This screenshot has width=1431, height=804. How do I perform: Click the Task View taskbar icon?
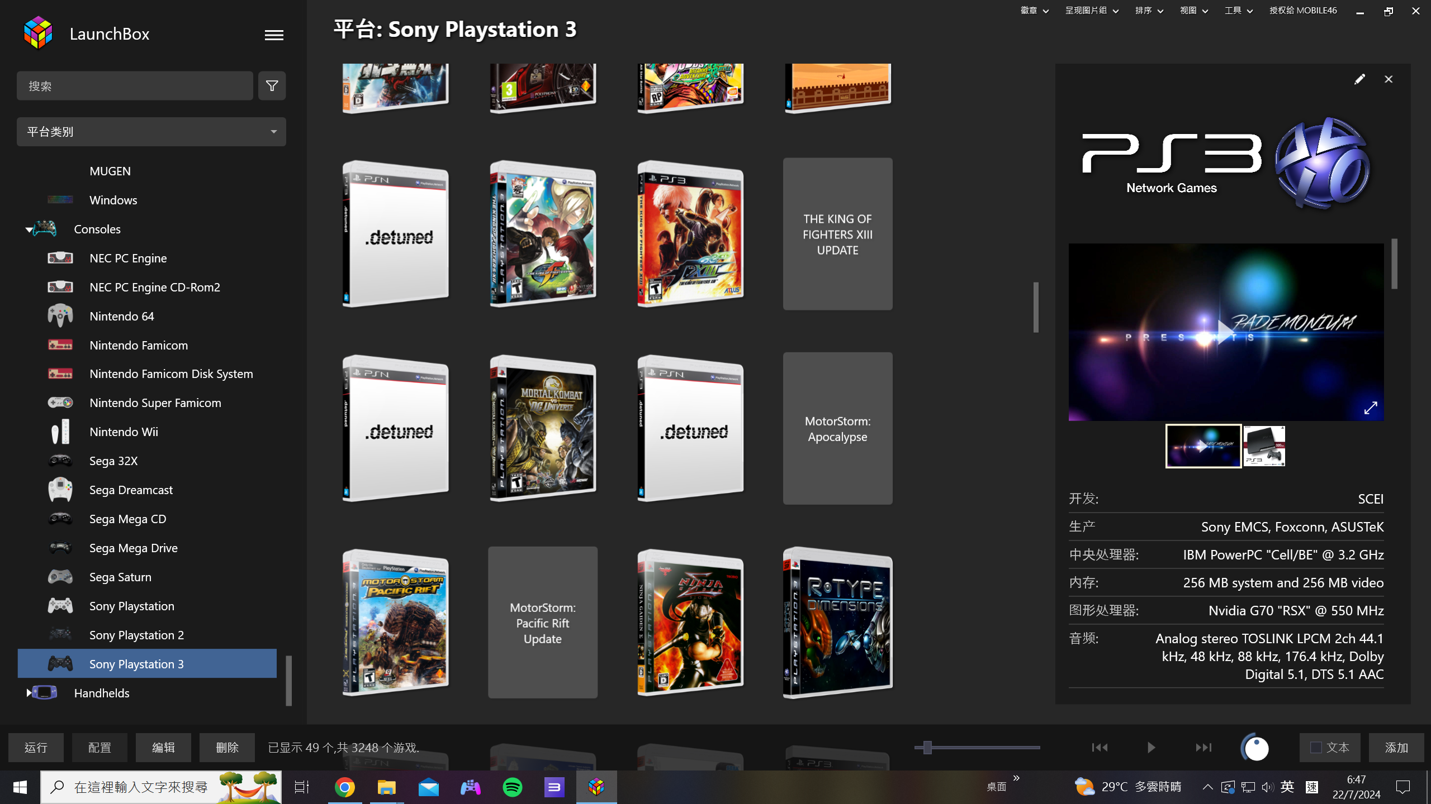pos(302,787)
